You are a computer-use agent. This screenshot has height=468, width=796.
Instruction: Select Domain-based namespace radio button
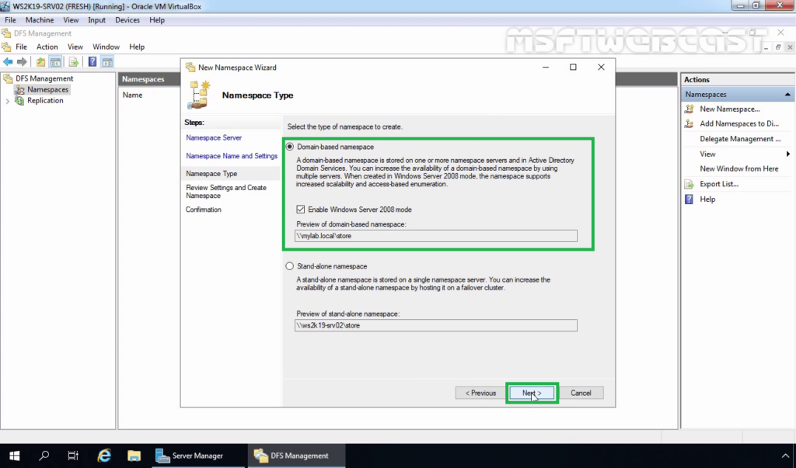point(290,147)
